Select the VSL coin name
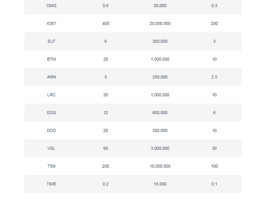Viewport: 275px width, 200px height. [52, 148]
